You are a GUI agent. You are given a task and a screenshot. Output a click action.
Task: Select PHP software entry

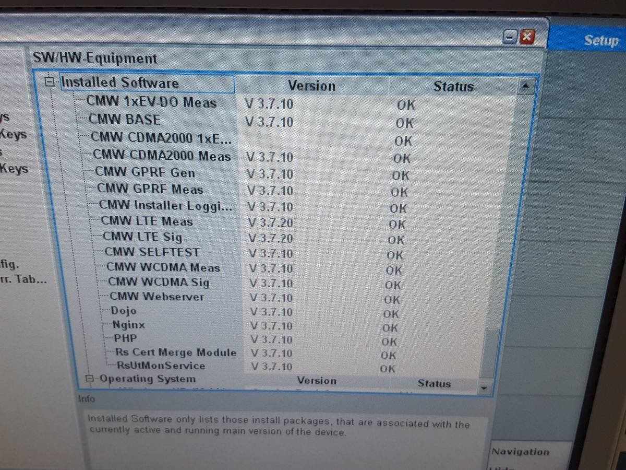tap(126, 338)
